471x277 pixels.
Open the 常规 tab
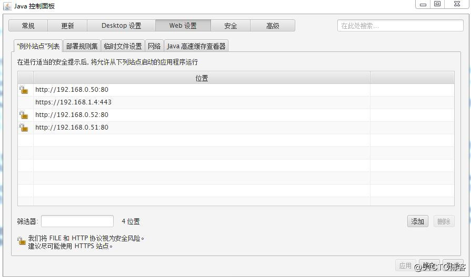tap(28, 26)
